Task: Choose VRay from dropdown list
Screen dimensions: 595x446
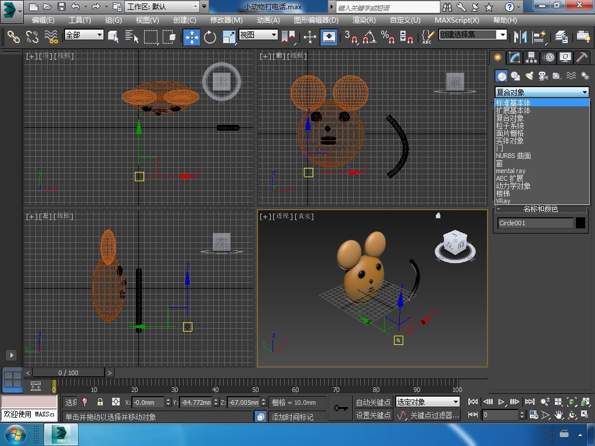Action: pos(542,201)
